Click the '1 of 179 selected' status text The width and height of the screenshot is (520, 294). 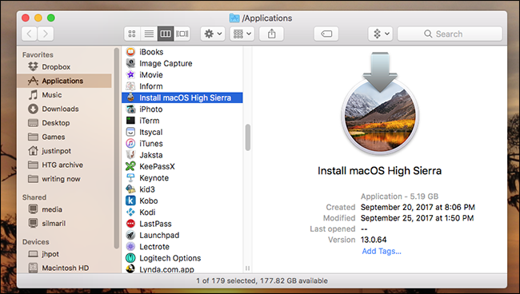click(x=226, y=280)
